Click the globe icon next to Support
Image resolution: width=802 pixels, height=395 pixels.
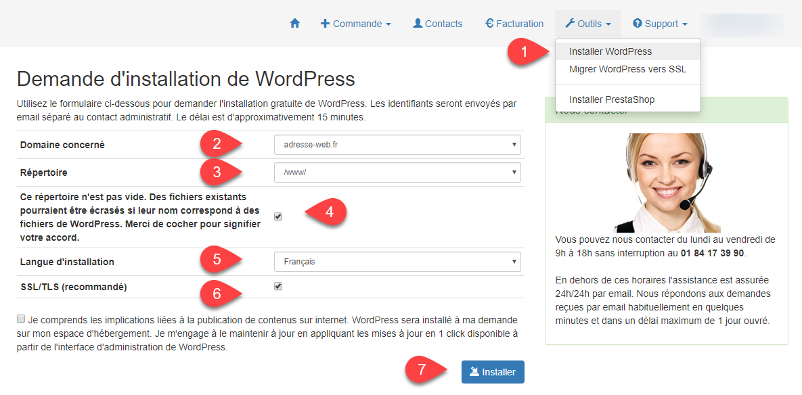tap(637, 23)
